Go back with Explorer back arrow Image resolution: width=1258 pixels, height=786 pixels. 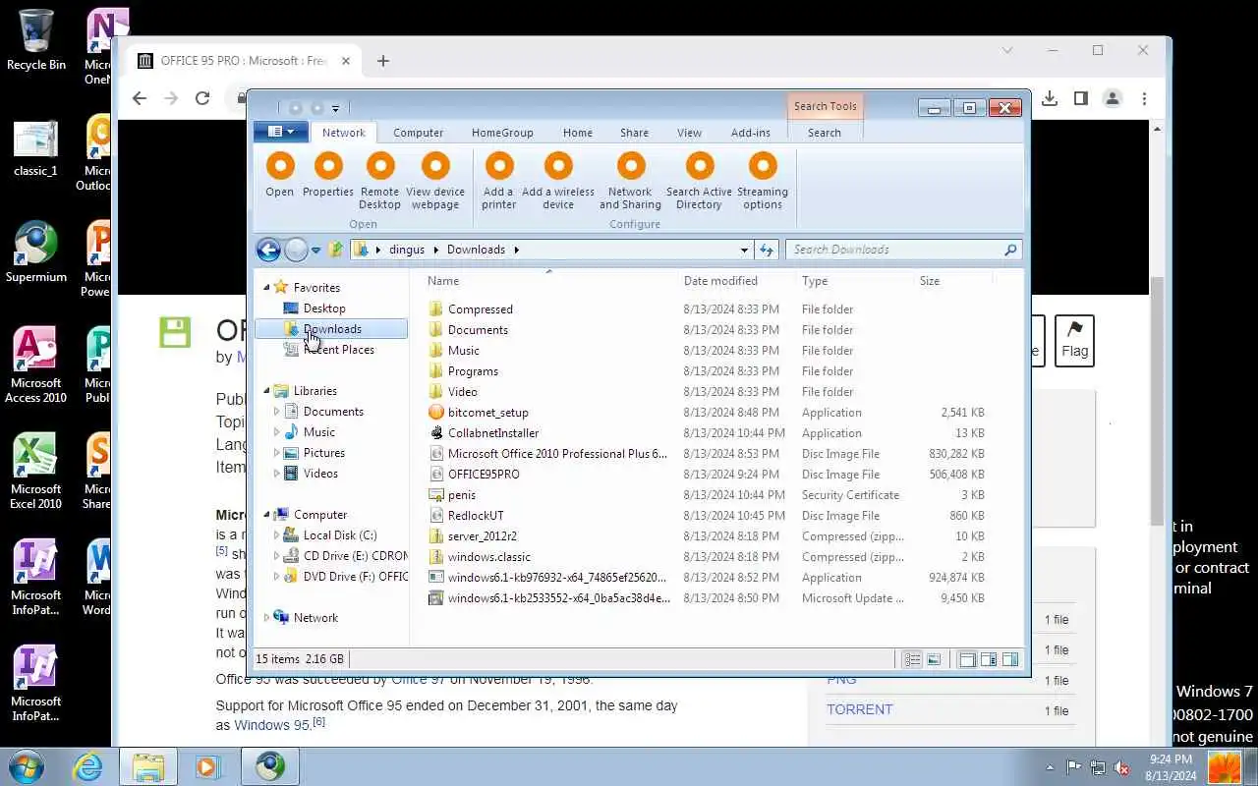pyautogui.click(x=268, y=250)
